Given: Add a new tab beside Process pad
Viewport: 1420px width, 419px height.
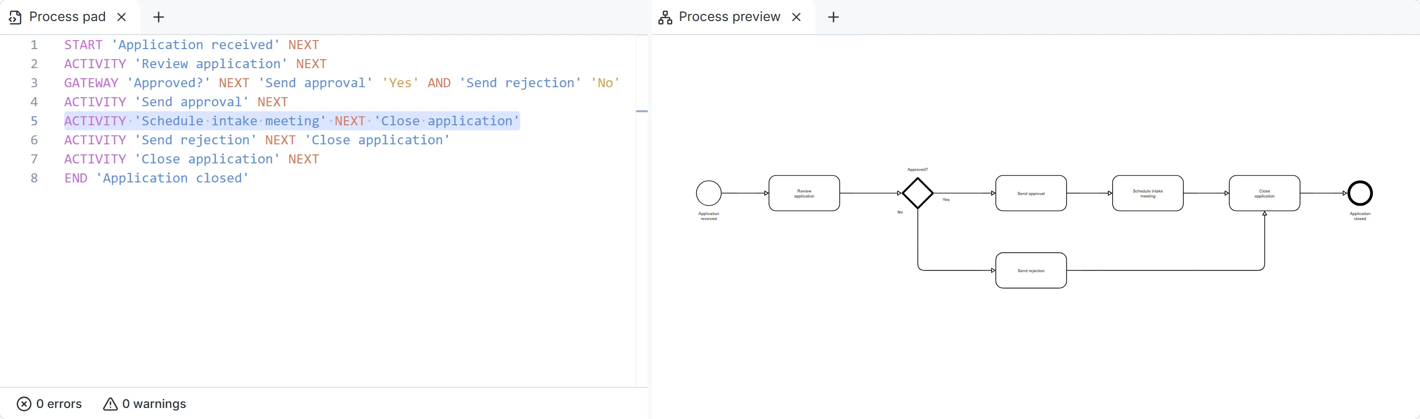Looking at the screenshot, I should coord(159,17).
